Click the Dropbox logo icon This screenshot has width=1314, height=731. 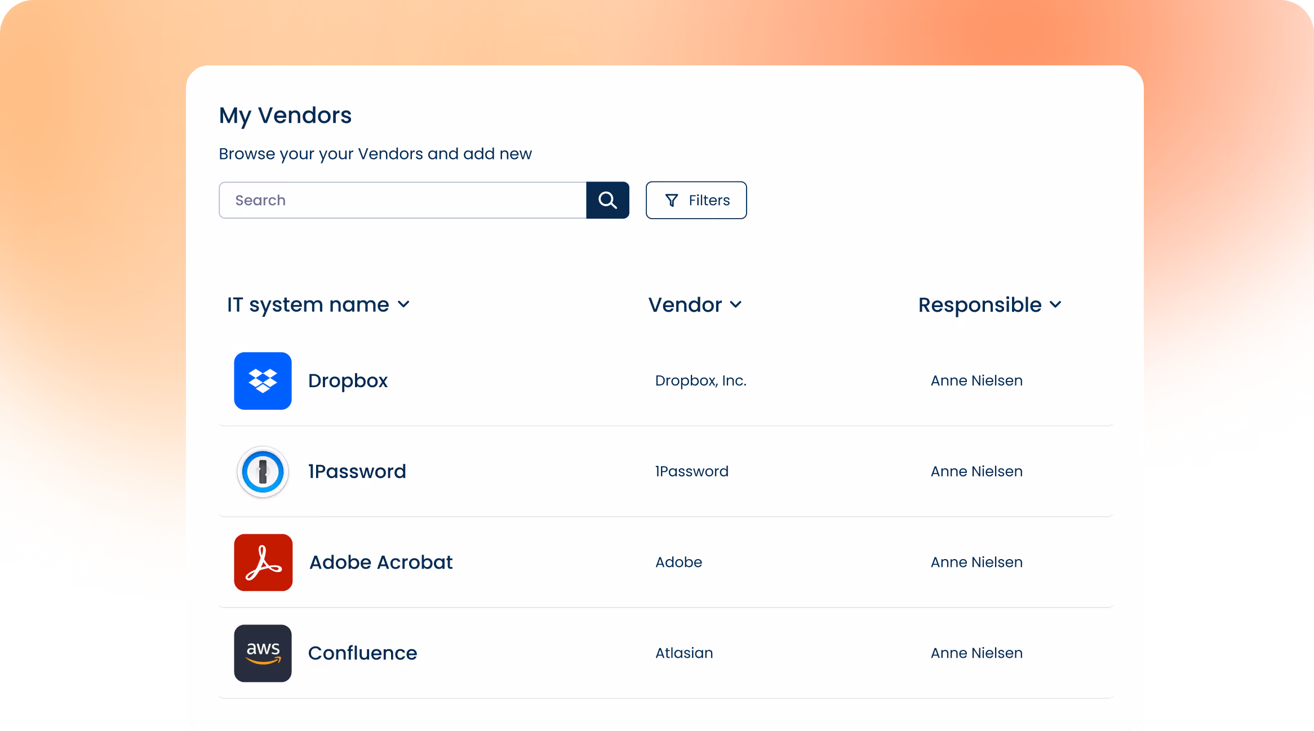(263, 381)
